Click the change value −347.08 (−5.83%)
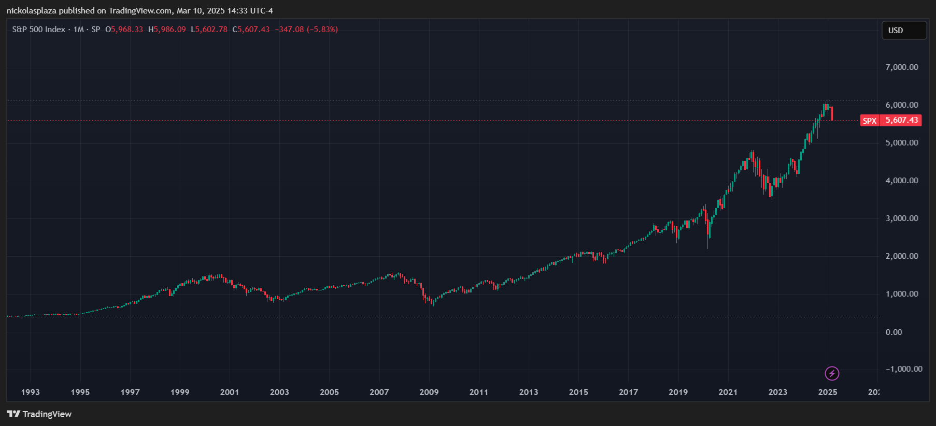Viewport: 936px width, 426px height. [x=306, y=30]
